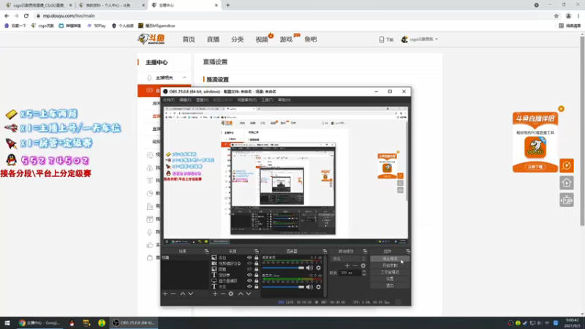Open scene transition properties gear
The width and height of the screenshot is (585, 329).
point(363,265)
